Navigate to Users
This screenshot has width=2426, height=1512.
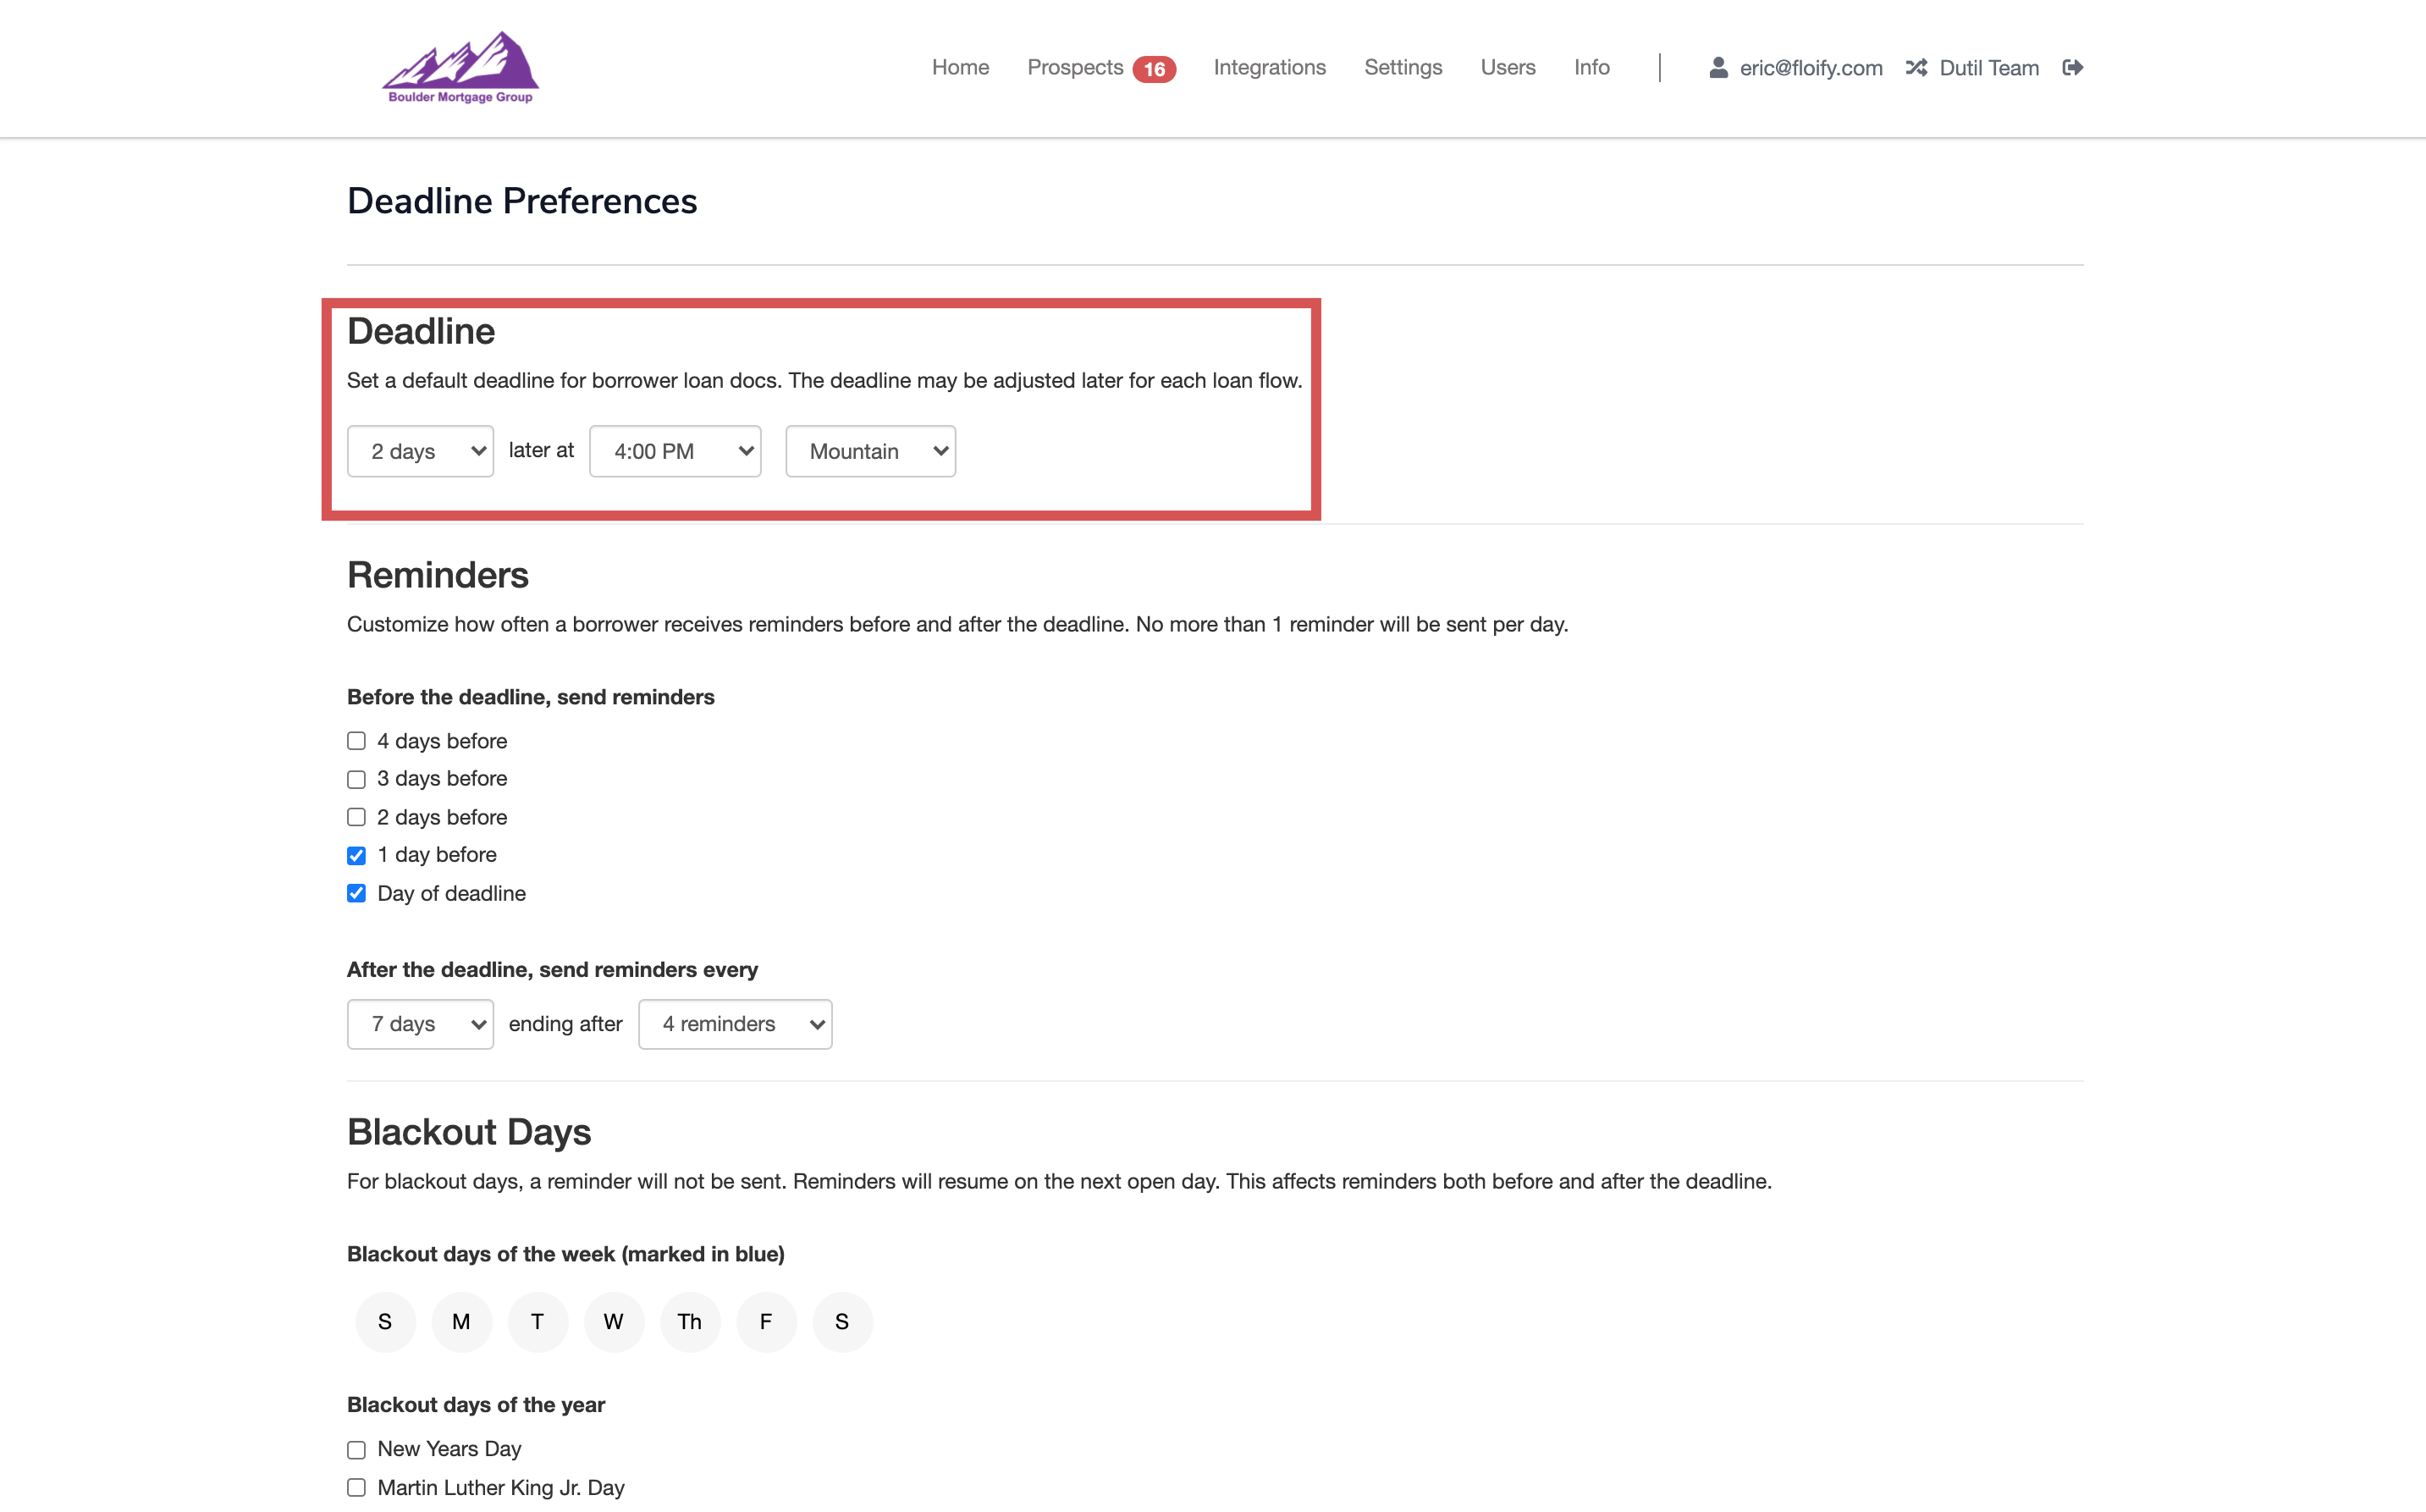(1508, 67)
